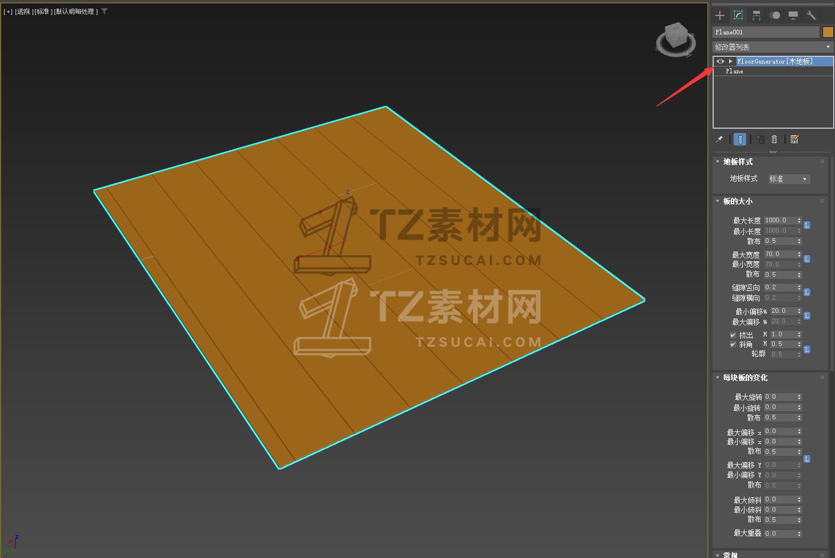835x558 pixels.
Task: Click the 最小偏移% value field 20.0
Action: click(783, 311)
